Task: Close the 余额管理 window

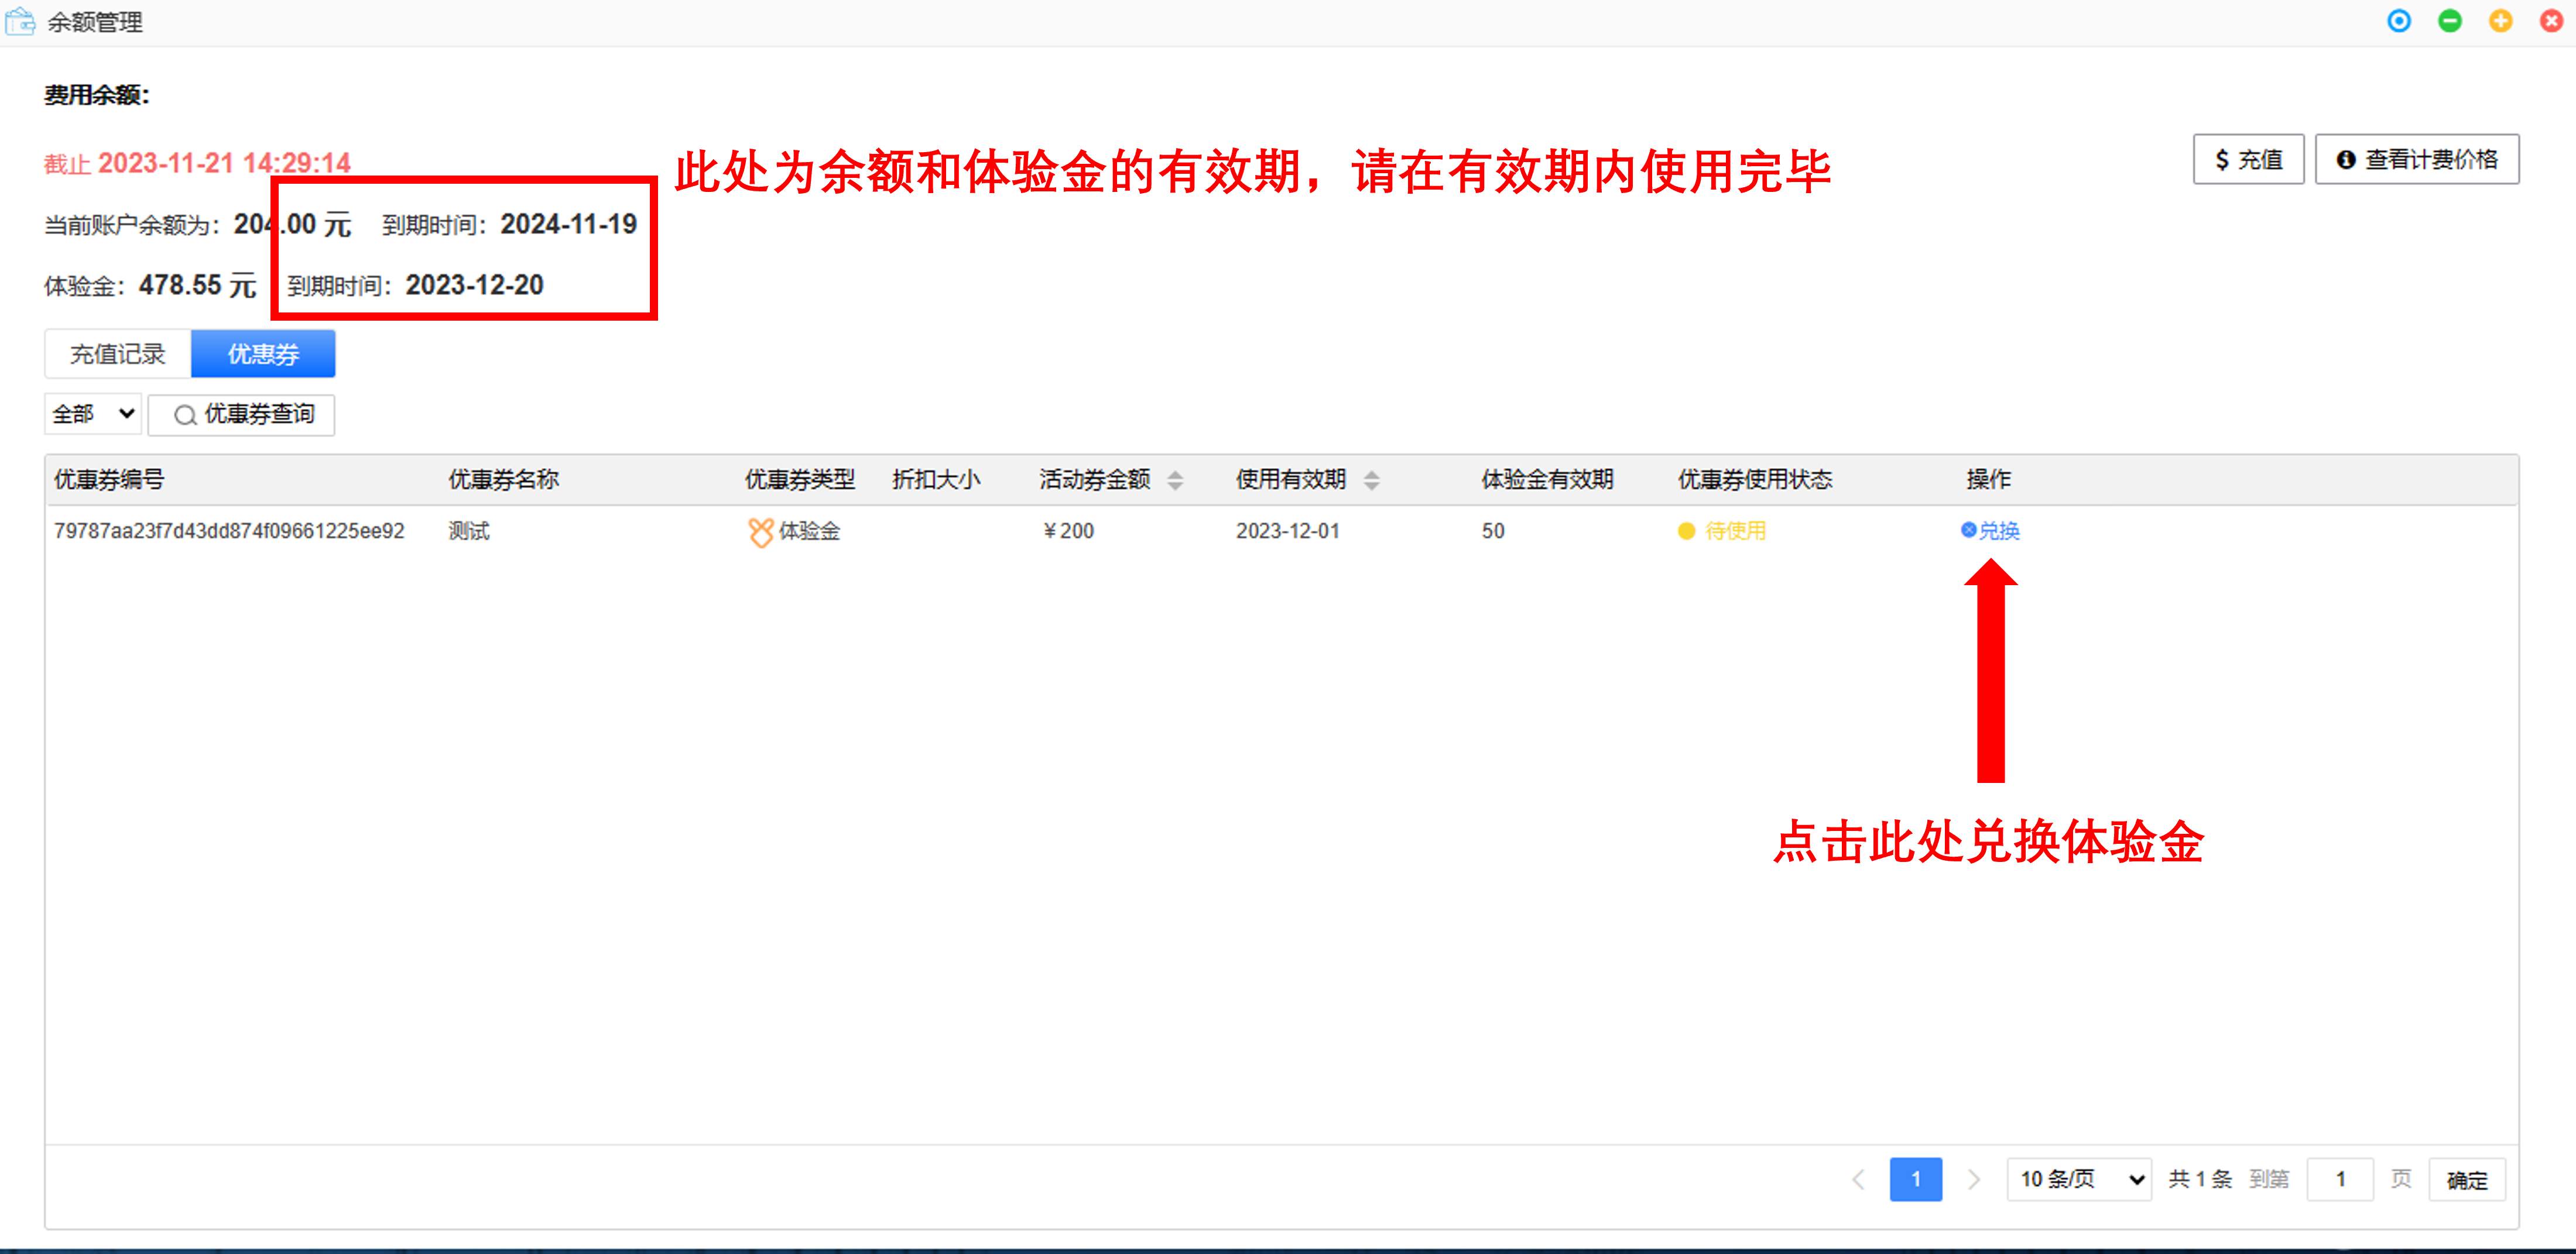Action: (x=2551, y=21)
